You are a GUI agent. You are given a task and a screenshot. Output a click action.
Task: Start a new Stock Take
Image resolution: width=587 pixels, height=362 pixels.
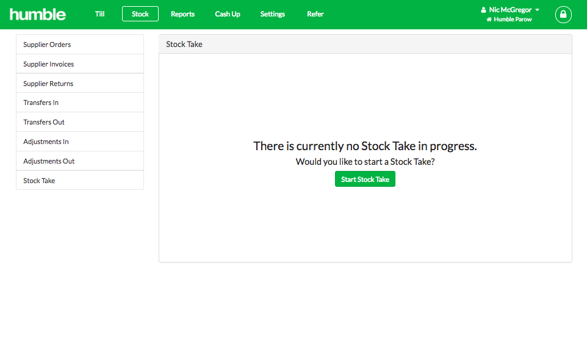click(365, 179)
